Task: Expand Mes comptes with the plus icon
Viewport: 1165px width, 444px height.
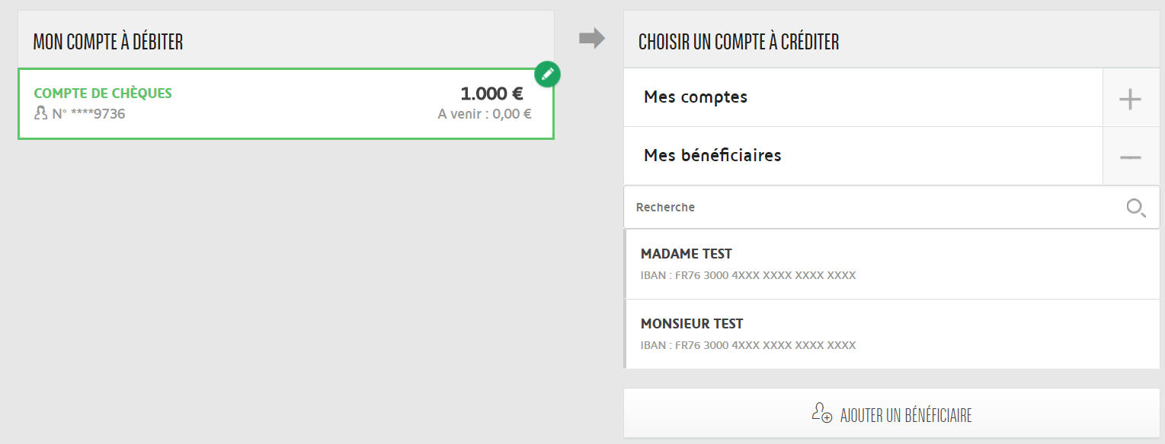Action: tap(1130, 99)
